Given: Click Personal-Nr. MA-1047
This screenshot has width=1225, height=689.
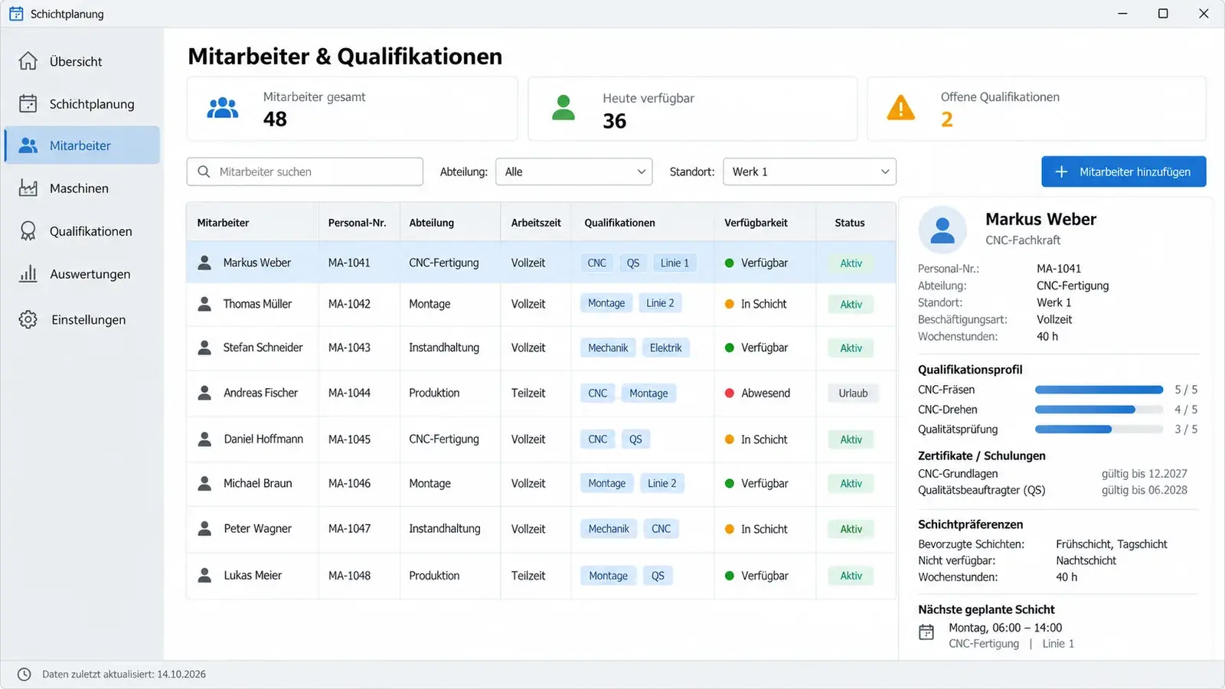Looking at the screenshot, I should [x=349, y=528].
